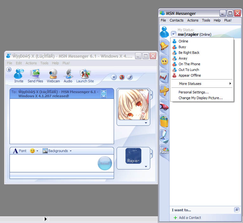Click the Backgrounds picture icon

point(45,151)
